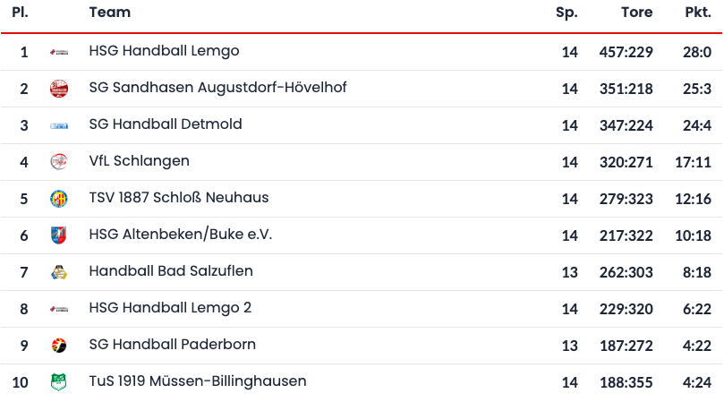The height and width of the screenshot is (402, 724).
Task: Open TuS 1919 Müssen-Billinghausen team page
Action: coord(198,381)
